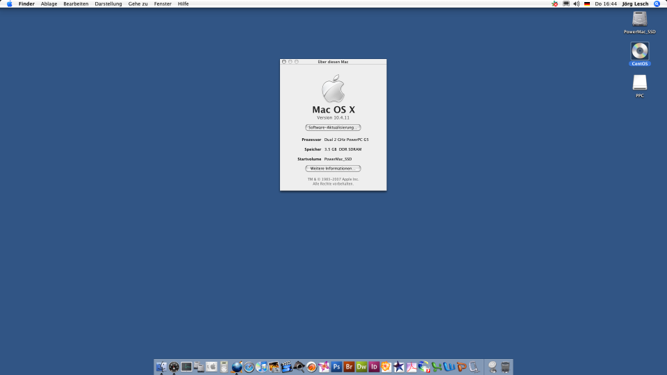Launch iTunes from the Dock

(261, 367)
